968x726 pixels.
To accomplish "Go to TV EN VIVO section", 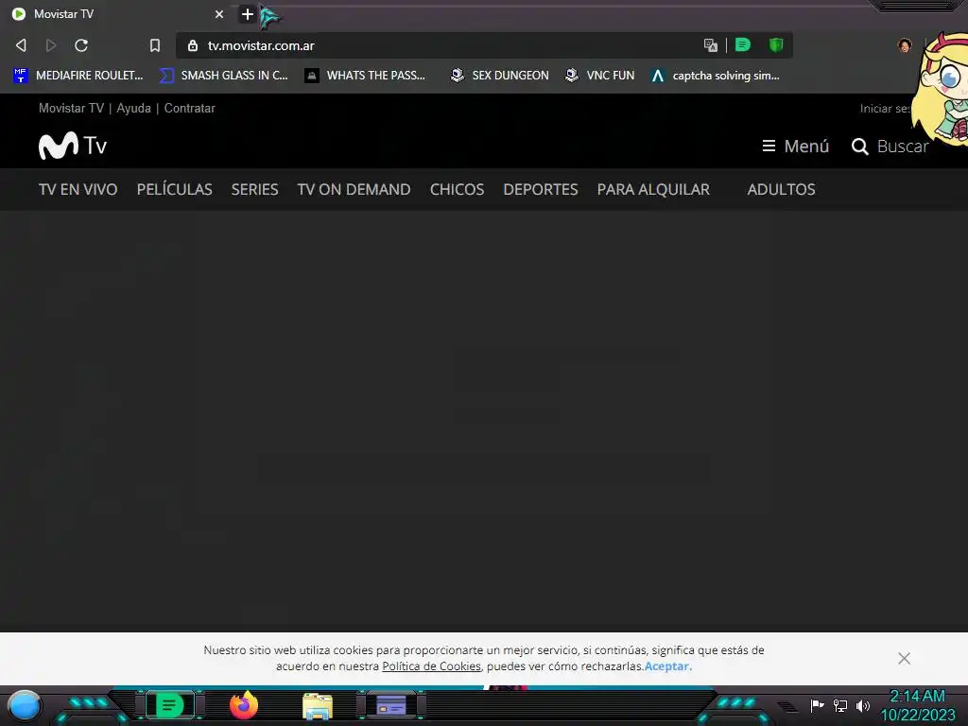I will click(x=78, y=189).
